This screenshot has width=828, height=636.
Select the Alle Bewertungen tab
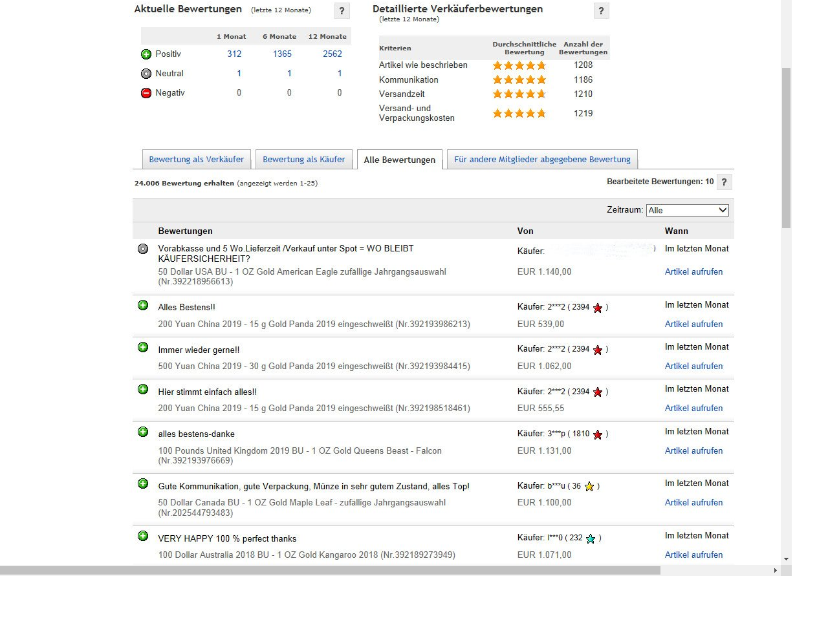pos(400,160)
